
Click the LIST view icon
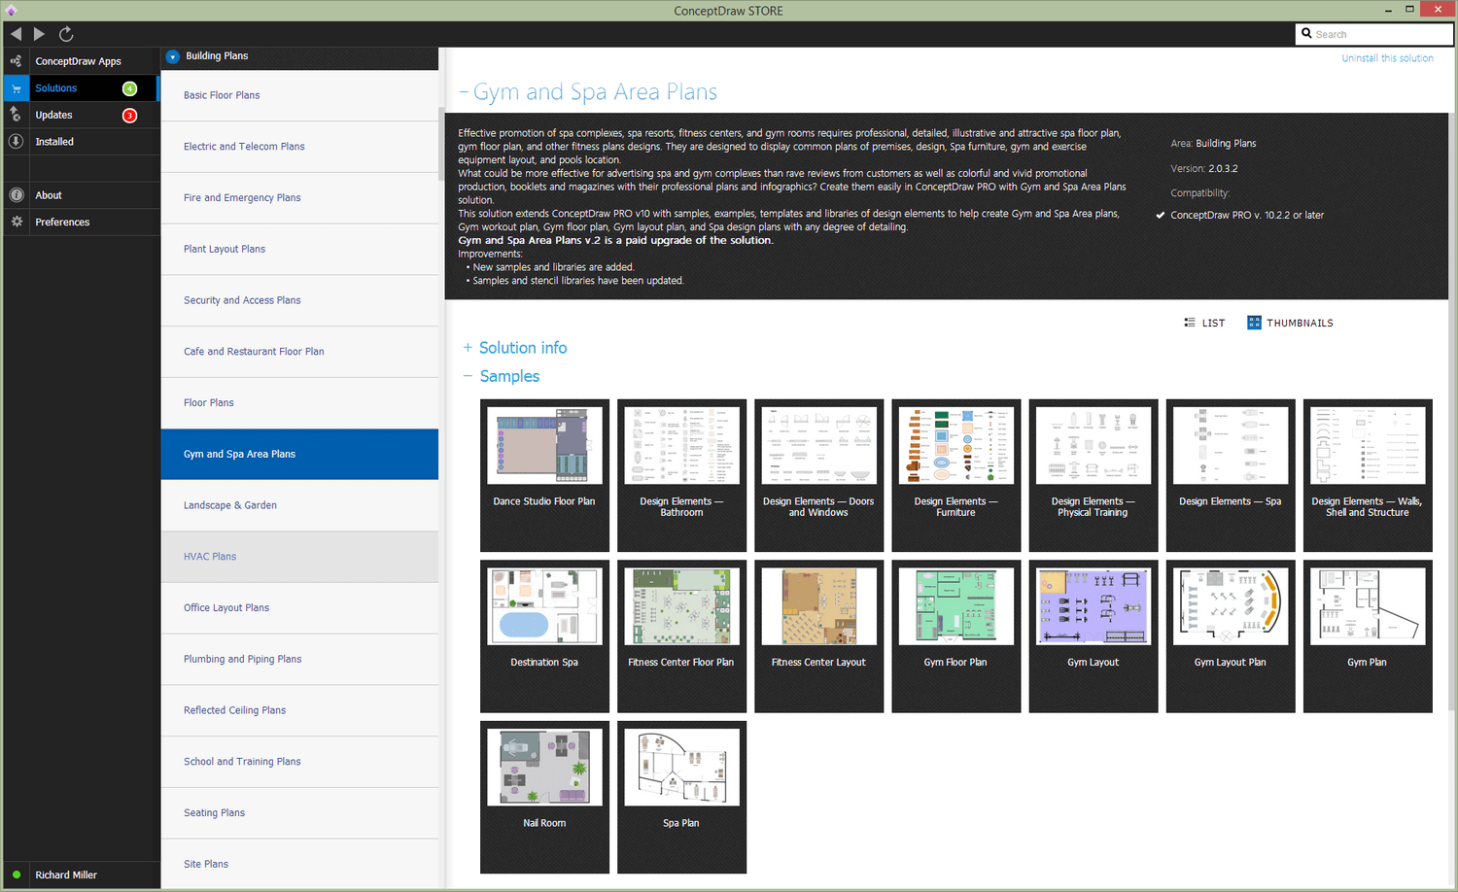(1190, 323)
